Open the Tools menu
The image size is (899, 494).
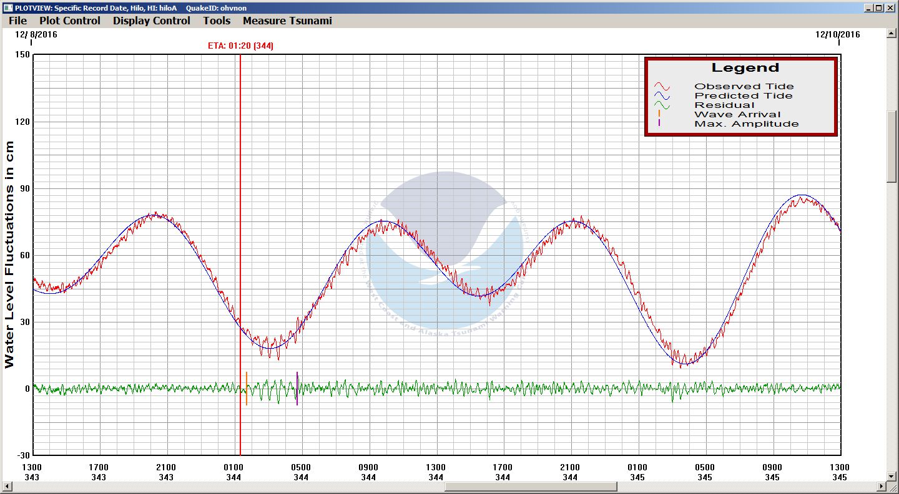(217, 21)
